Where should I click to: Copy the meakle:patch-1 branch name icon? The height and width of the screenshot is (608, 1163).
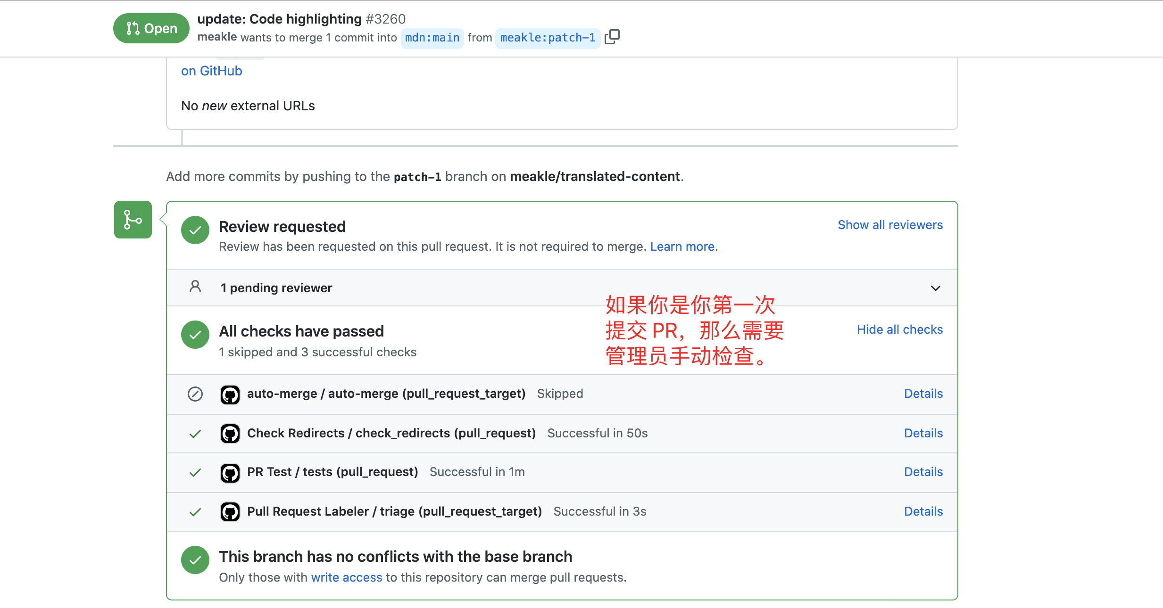612,37
